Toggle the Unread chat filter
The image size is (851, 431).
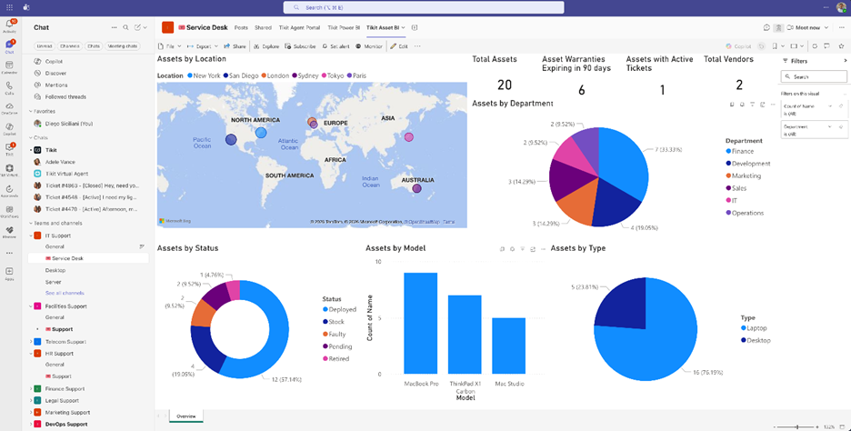point(44,45)
